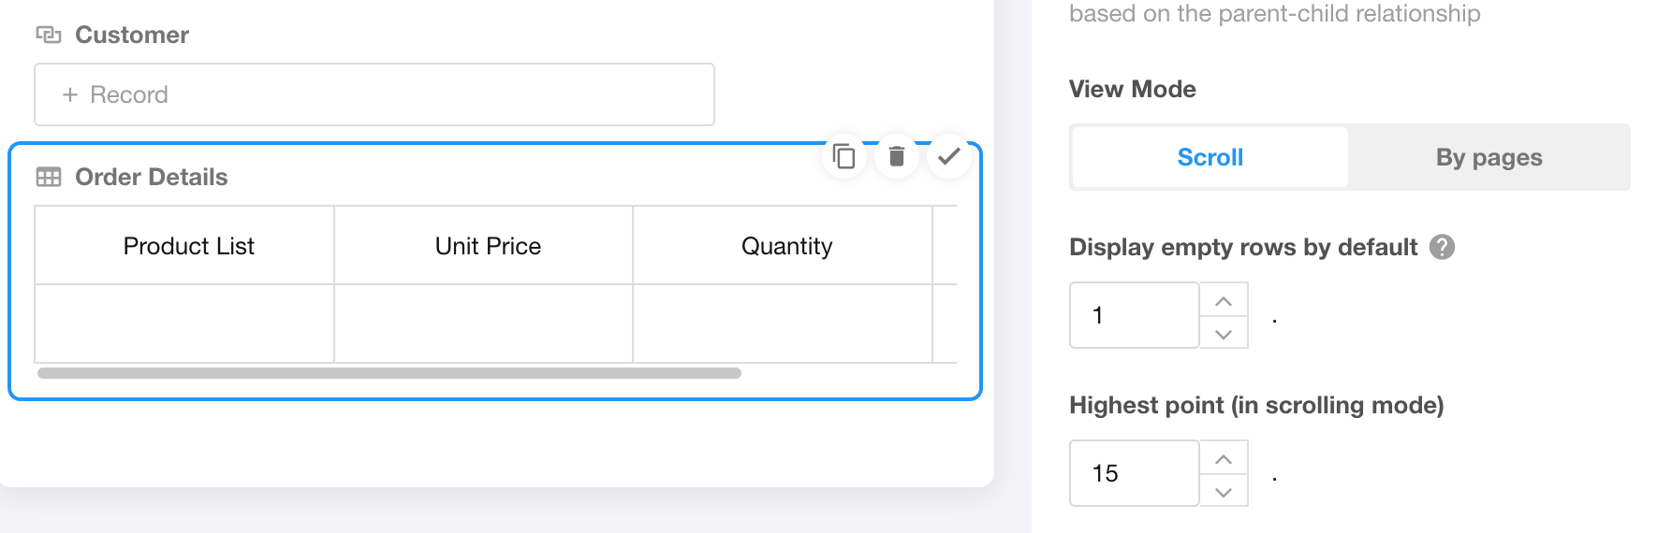The width and height of the screenshot is (1672, 533).
Task: Click the Display empty rows number field
Action: (1134, 315)
